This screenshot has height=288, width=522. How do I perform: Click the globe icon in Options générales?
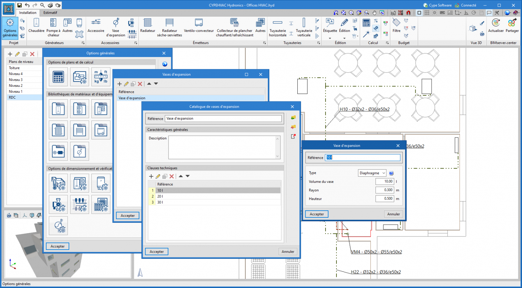[165, 64]
